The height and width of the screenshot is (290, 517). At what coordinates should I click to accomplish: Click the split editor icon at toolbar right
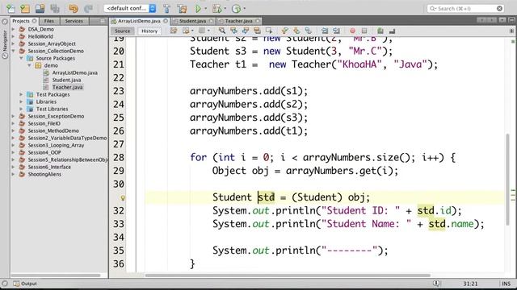tap(511, 31)
